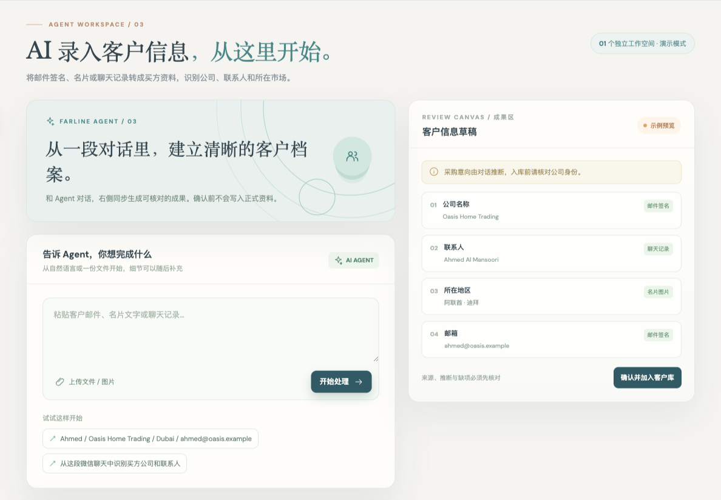721x500 pixels.
Task: Click the 试试这样开始 label
Action: 63,418
